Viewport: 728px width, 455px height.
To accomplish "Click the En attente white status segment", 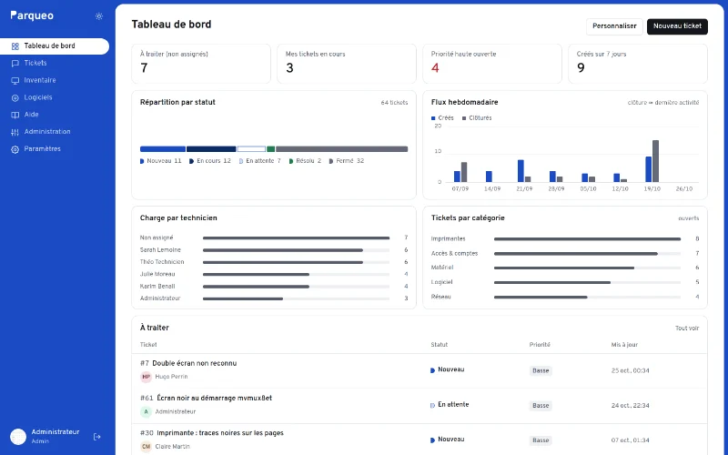I will [x=251, y=149].
